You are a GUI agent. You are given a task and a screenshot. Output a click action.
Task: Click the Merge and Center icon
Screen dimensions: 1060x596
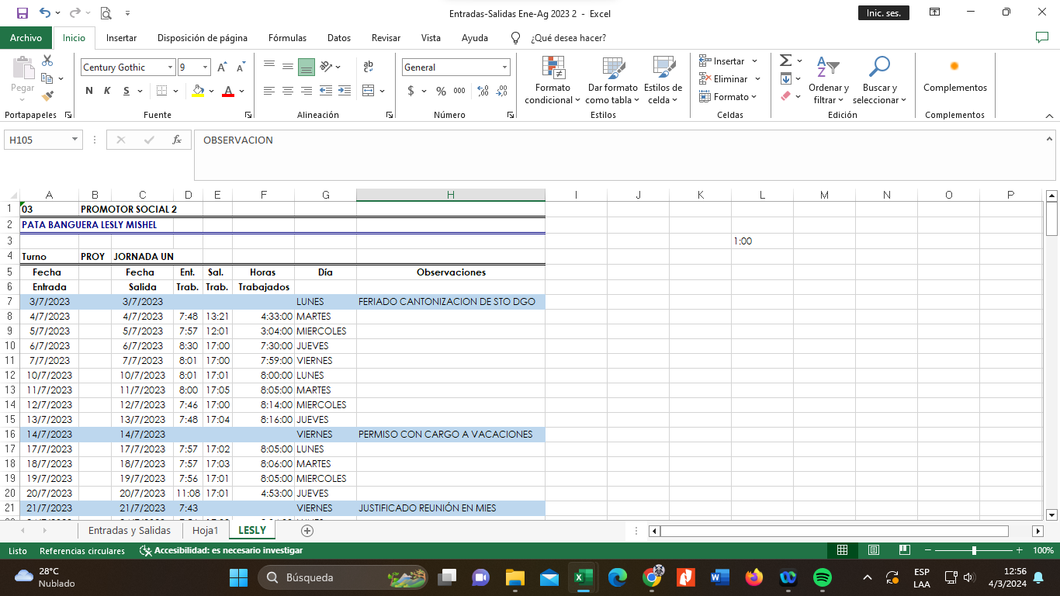click(x=369, y=91)
